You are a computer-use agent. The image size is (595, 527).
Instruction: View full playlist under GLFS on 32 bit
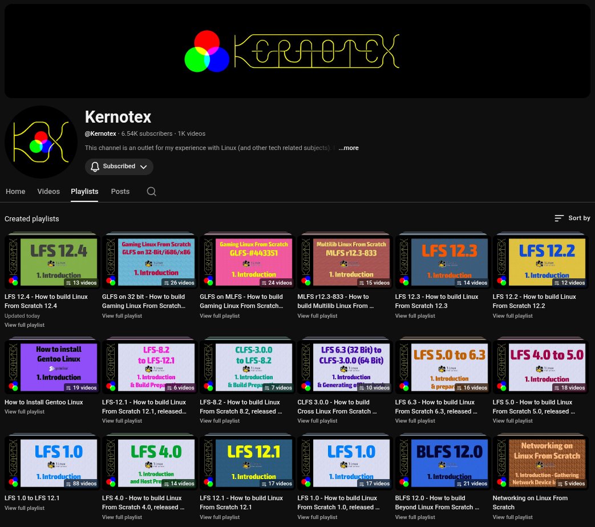point(122,316)
